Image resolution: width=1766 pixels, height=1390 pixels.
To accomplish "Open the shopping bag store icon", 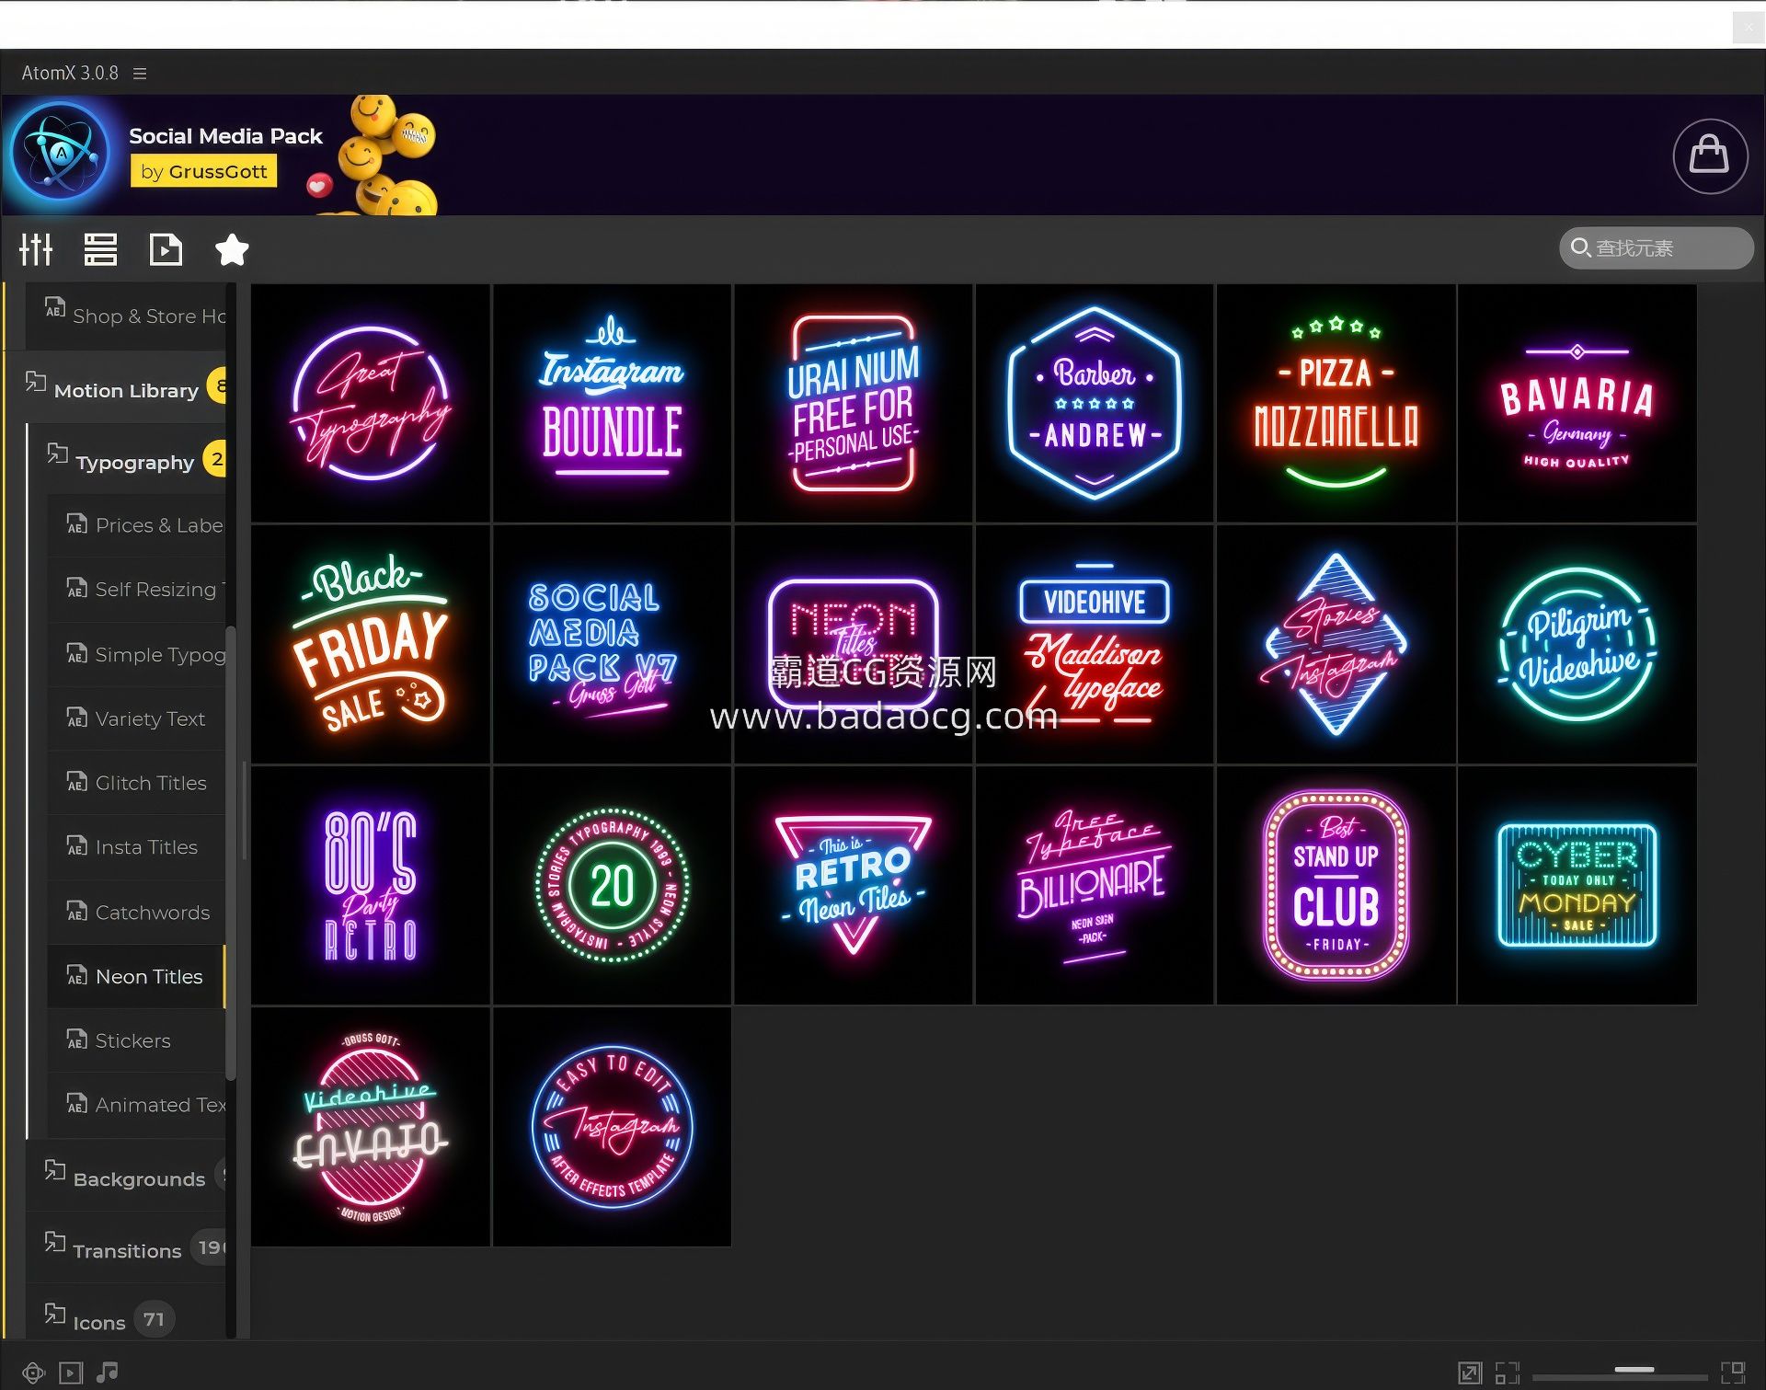I will (x=1710, y=156).
